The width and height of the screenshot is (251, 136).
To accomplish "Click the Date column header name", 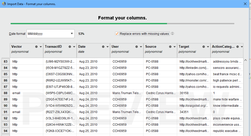I will click(82, 47).
